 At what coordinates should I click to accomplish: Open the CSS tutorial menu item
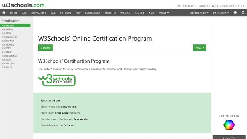click(24, 13)
